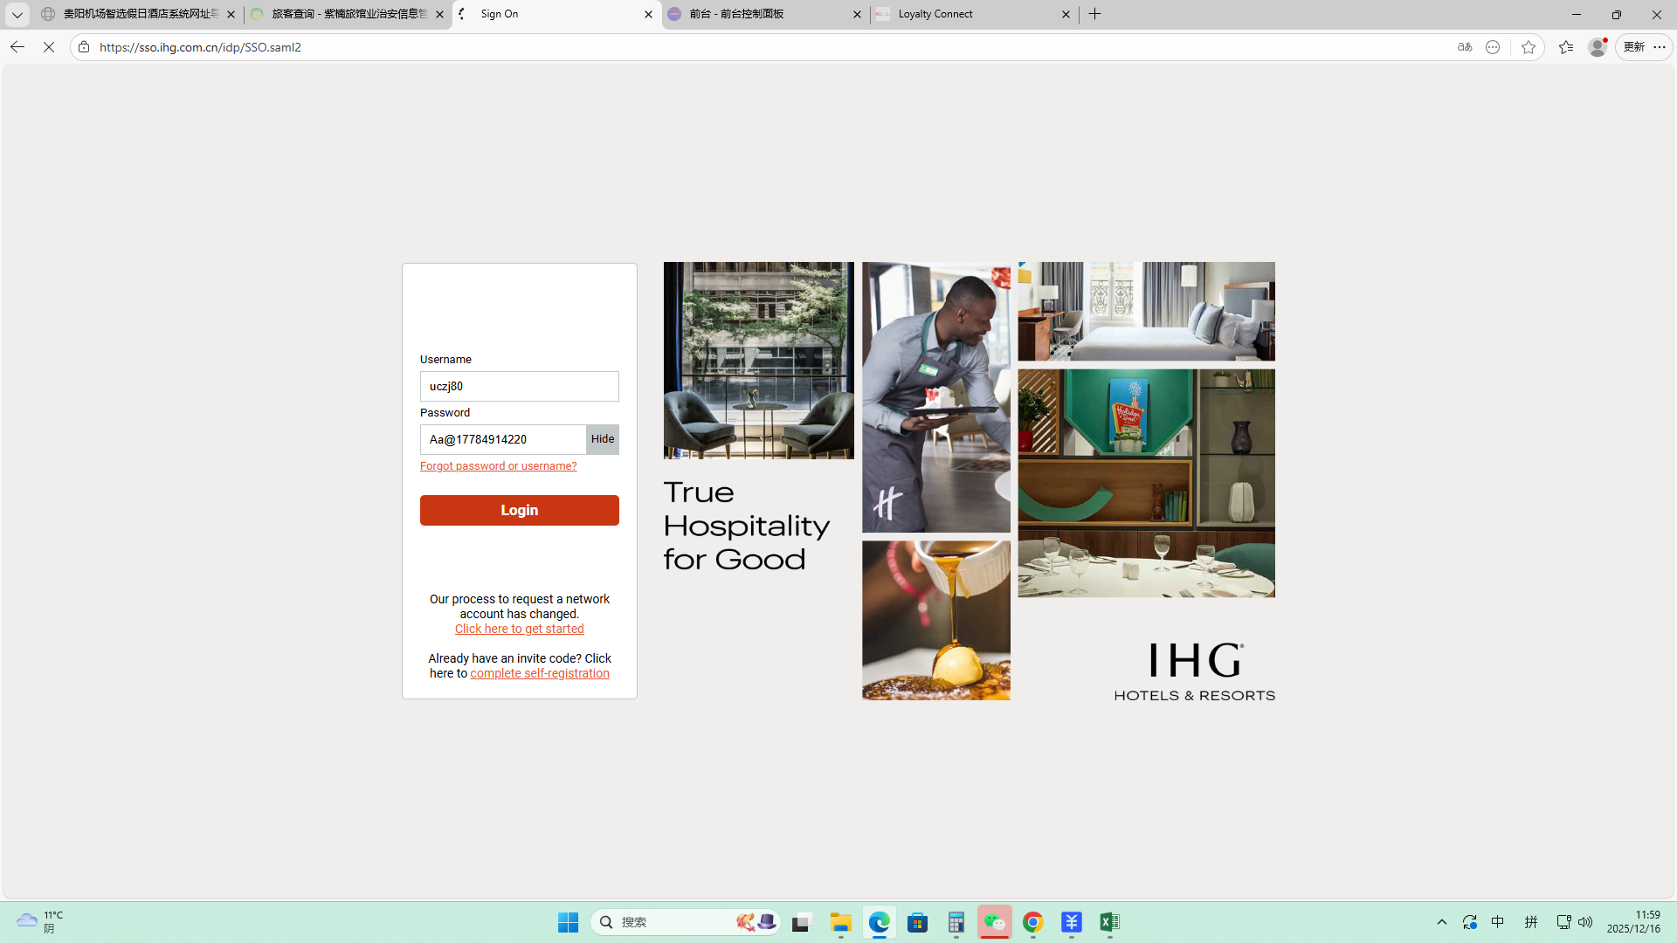Open WeChat from the taskbar
Screen dimensions: 1677x943
tap(994, 922)
